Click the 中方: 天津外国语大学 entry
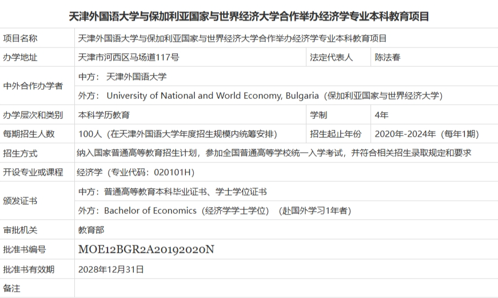This screenshot has width=498, height=298. (122, 77)
